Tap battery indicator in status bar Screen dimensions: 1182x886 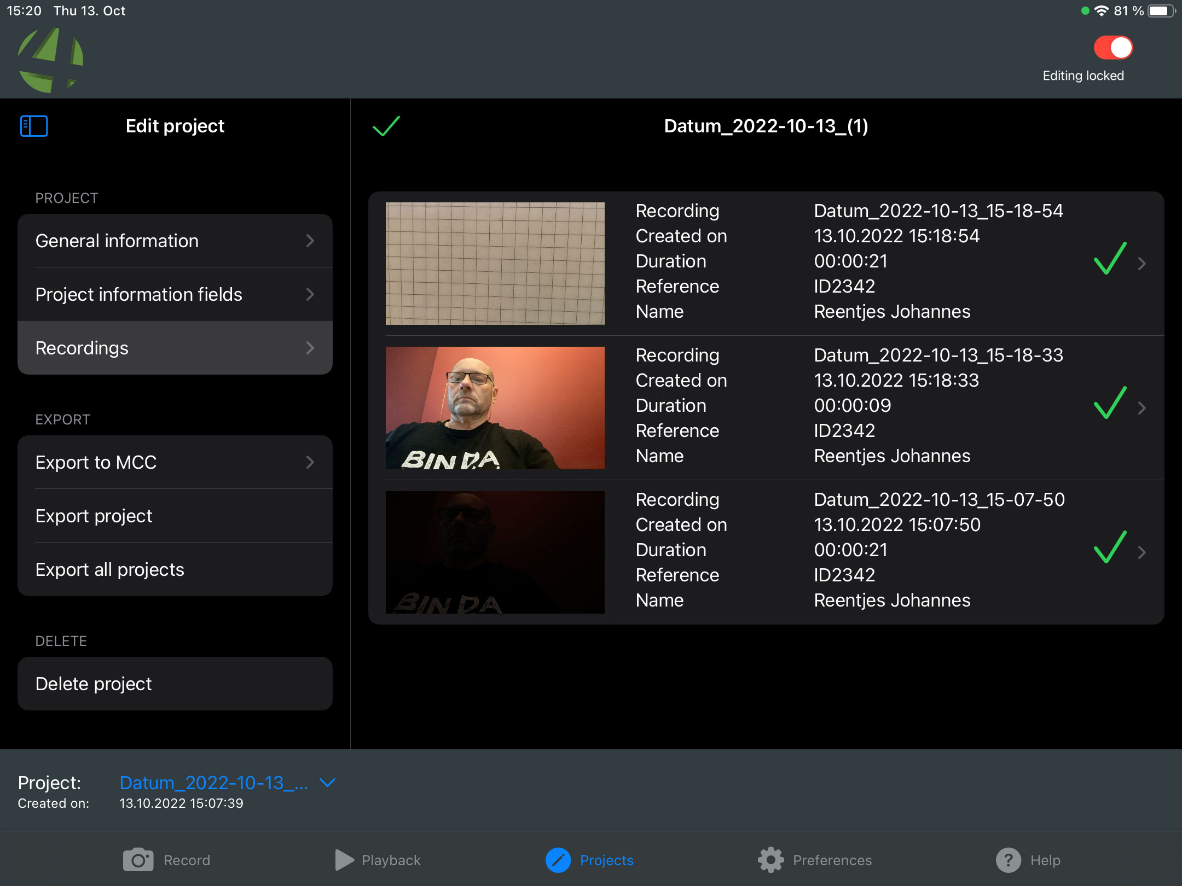[x=1161, y=11]
